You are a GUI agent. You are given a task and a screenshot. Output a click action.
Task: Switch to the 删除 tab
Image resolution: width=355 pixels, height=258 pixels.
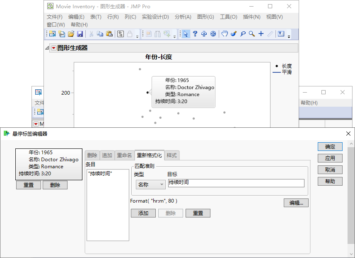point(92,155)
